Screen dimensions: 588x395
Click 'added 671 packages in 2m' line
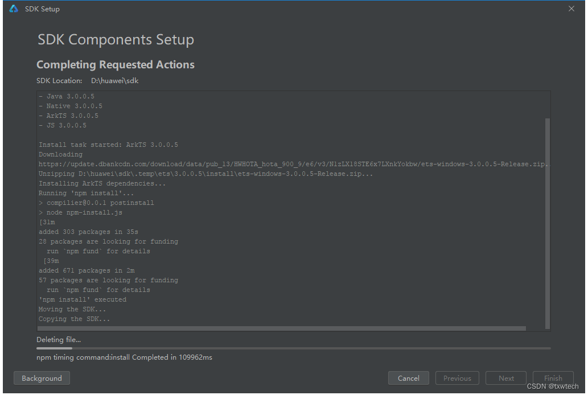pyautogui.click(x=87, y=270)
